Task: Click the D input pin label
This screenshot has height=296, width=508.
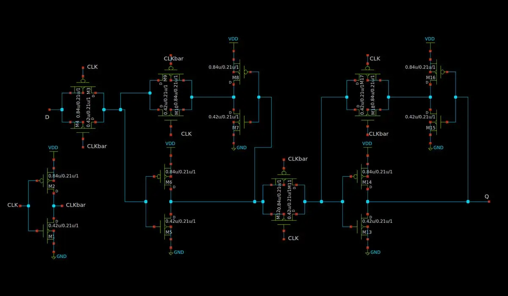Action: point(47,117)
